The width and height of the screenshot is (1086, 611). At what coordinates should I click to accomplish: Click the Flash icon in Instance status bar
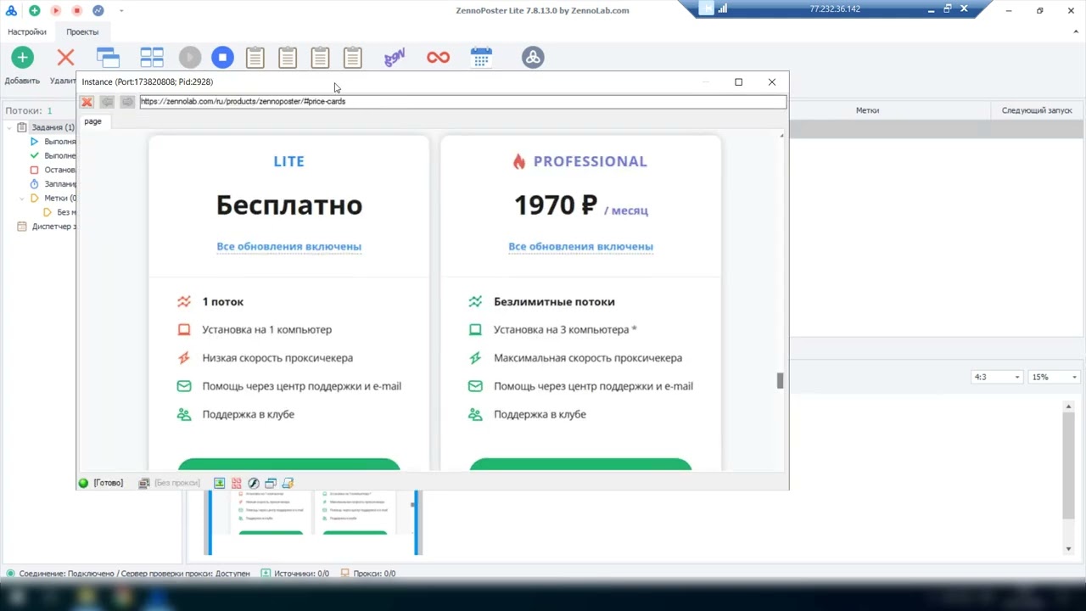[254, 483]
